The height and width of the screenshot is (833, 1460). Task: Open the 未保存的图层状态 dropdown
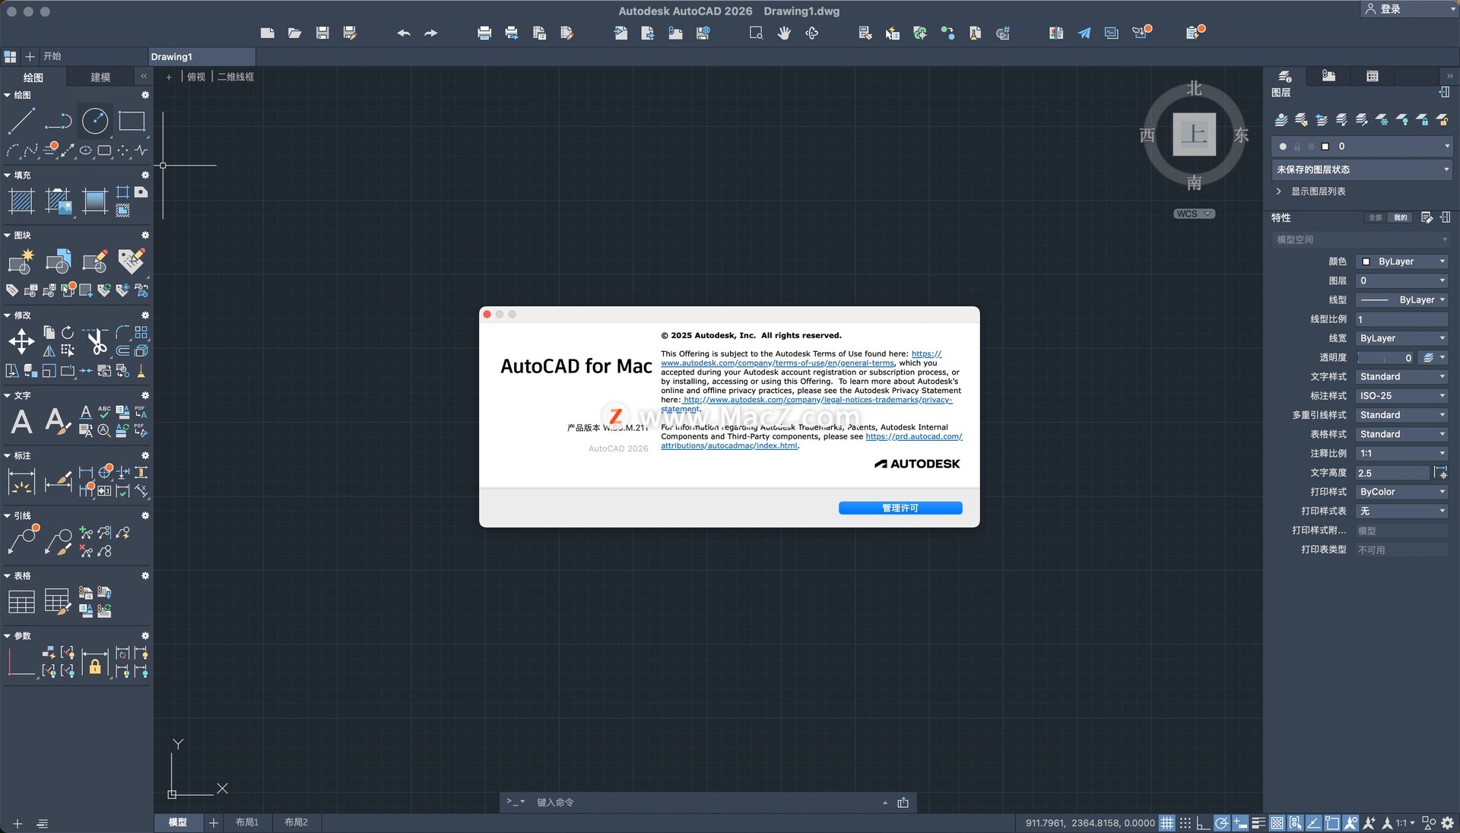pos(1362,169)
